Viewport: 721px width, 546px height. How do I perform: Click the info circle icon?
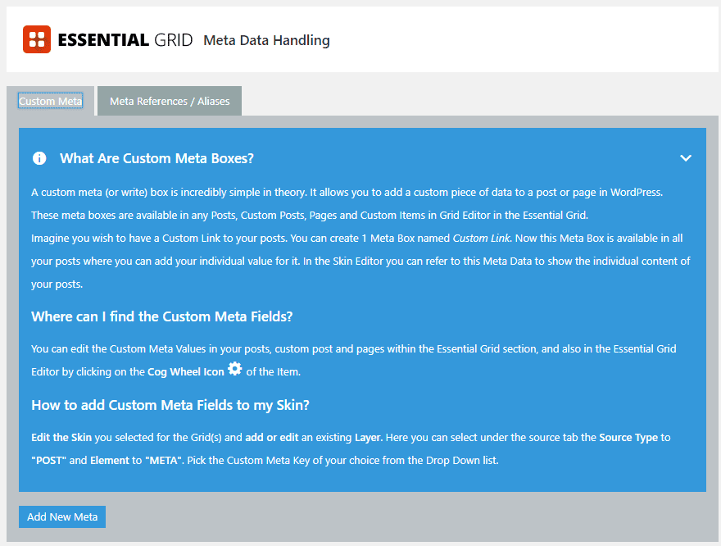[x=39, y=158]
